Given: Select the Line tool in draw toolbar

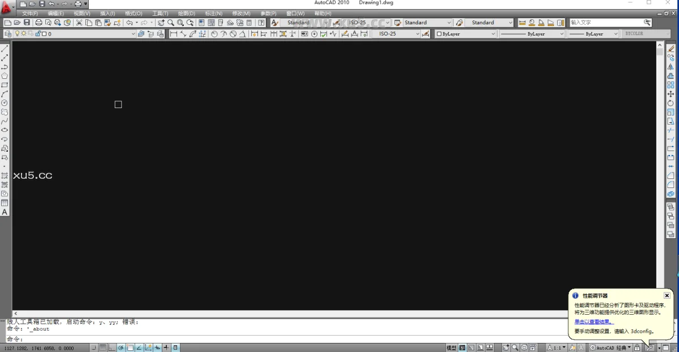Looking at the screenshot, I should [x=5, y=49].
